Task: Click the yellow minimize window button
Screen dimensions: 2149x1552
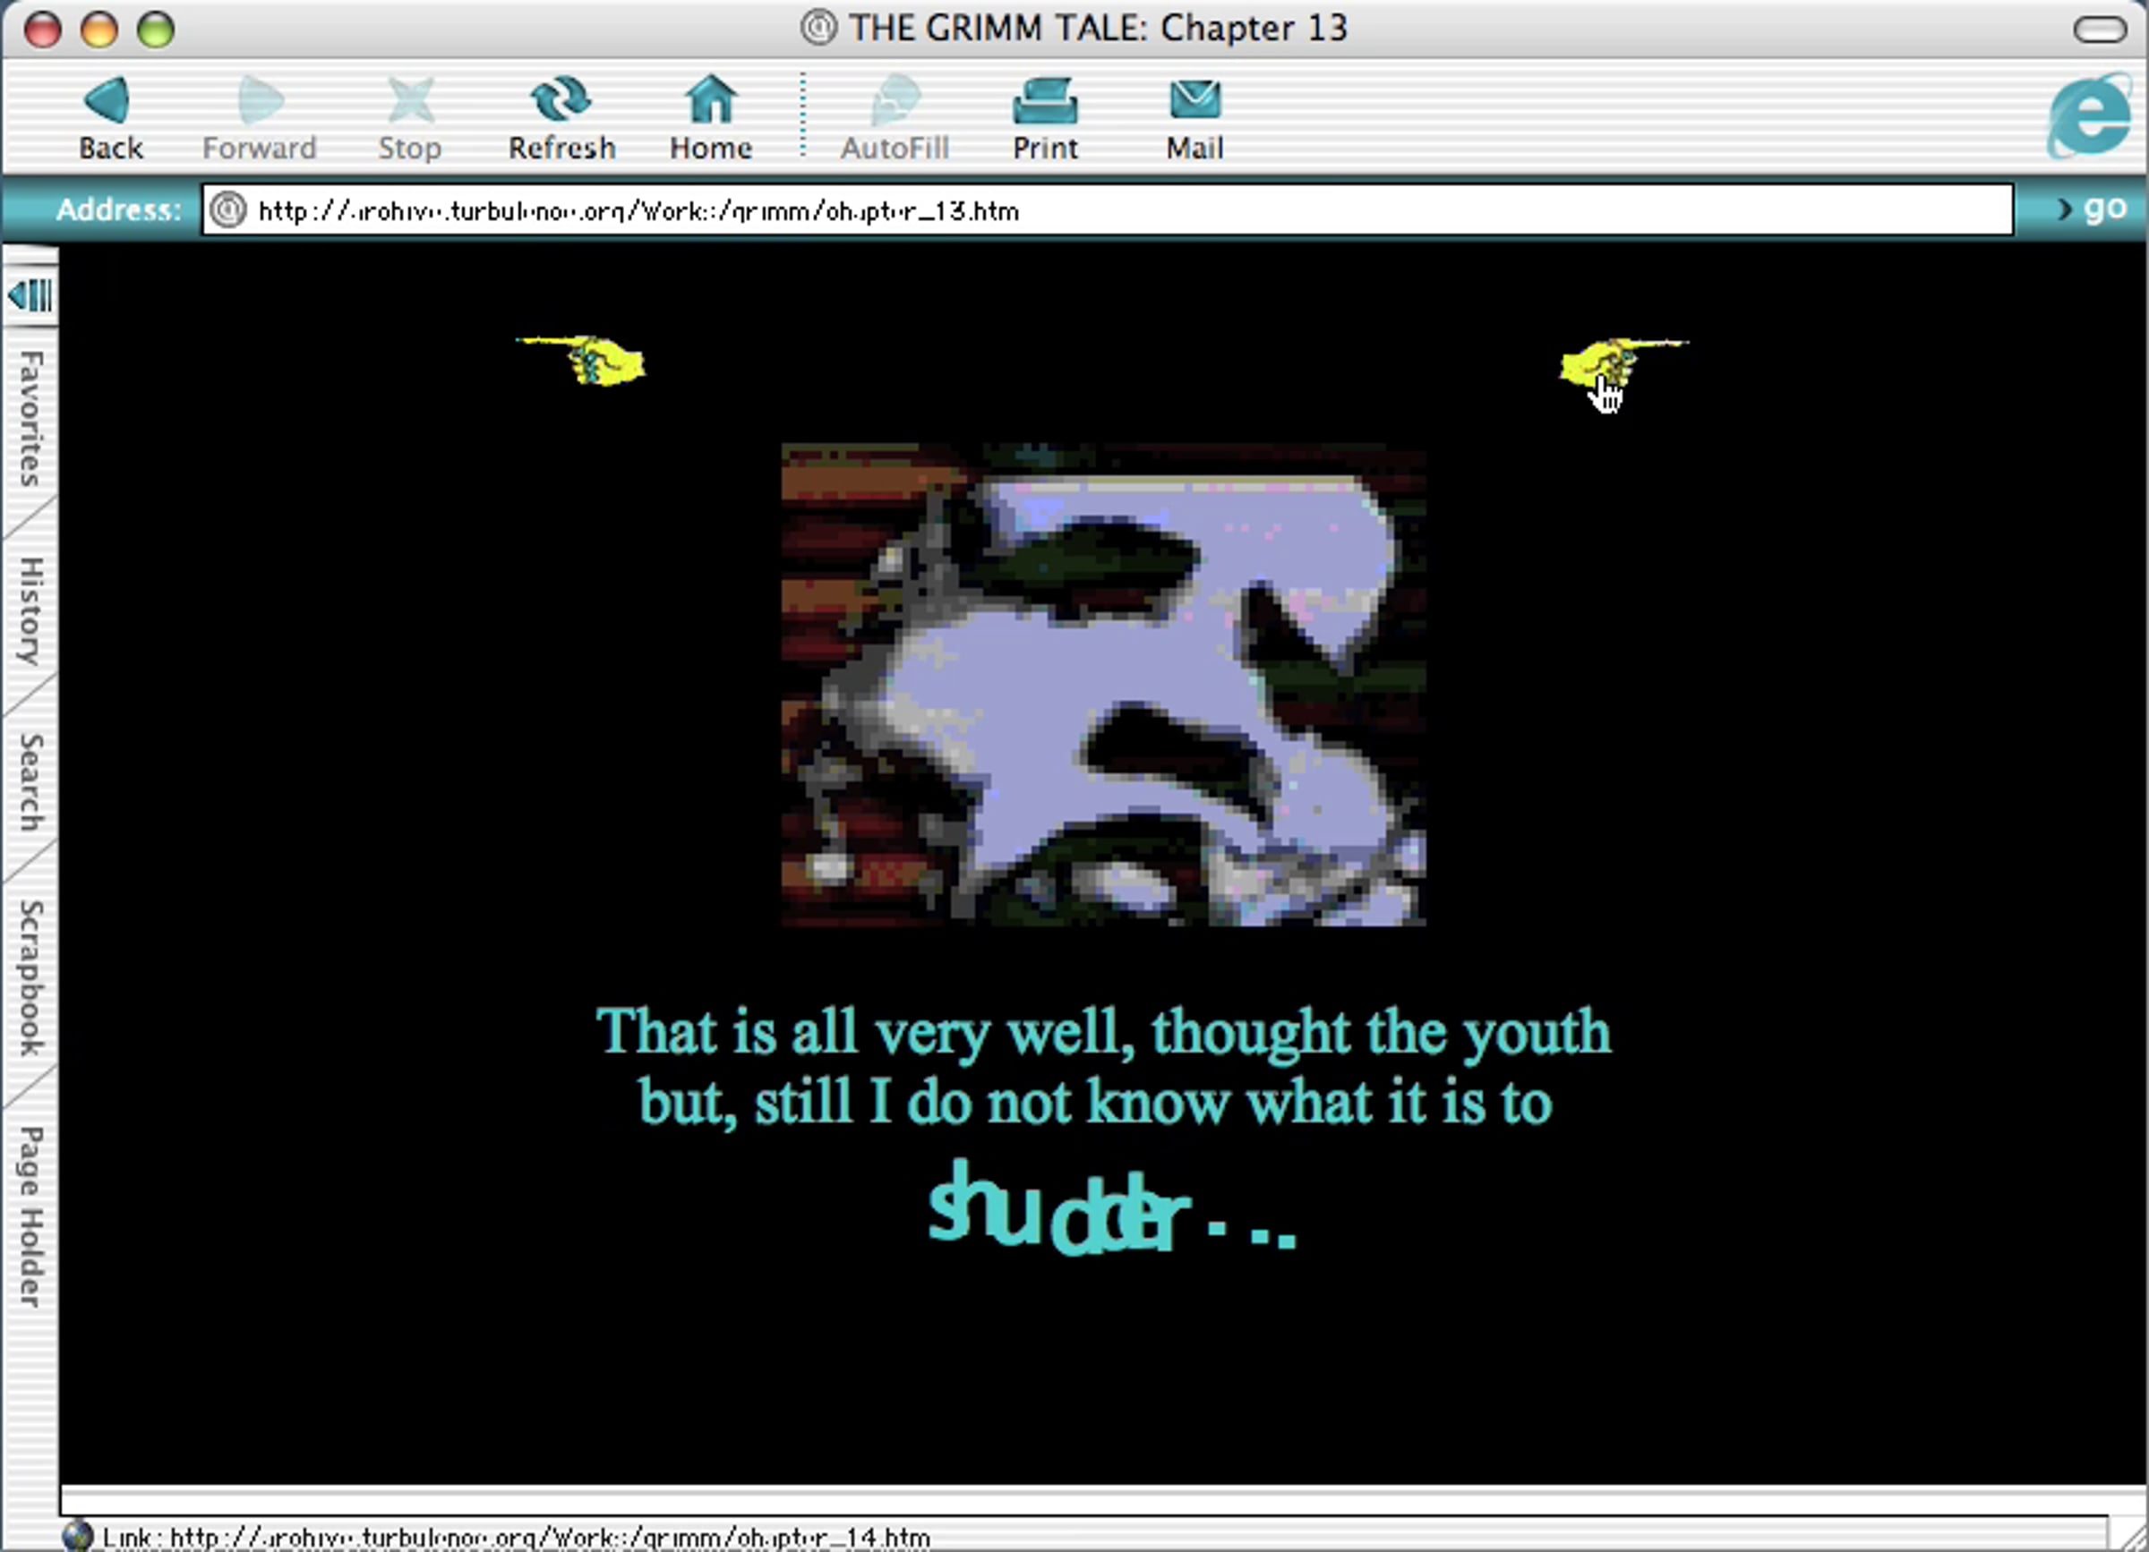Action: click(x=98, y=30)
